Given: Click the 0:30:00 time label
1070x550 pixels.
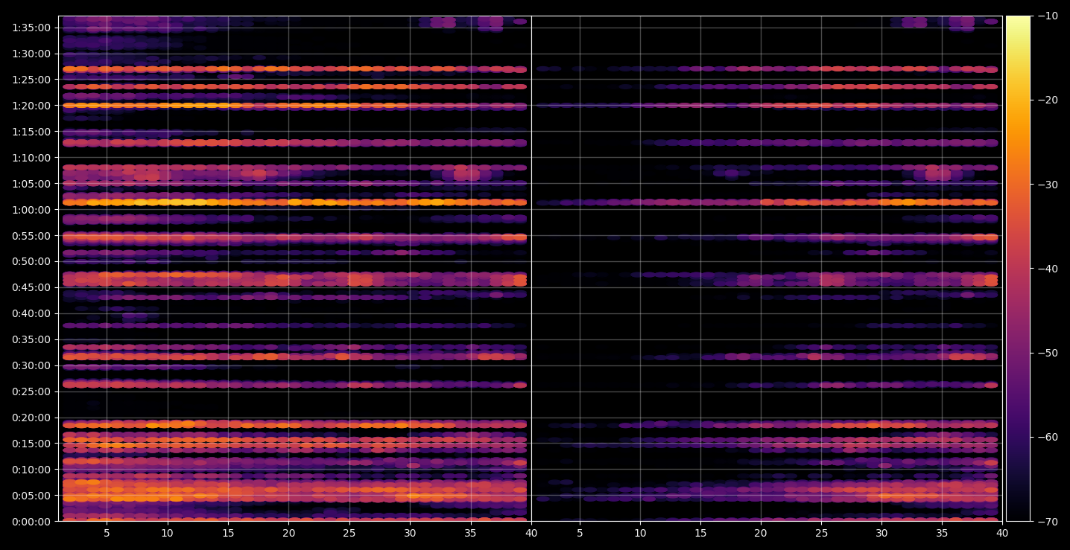Looking at the screenshot, I should click(31, 365).
